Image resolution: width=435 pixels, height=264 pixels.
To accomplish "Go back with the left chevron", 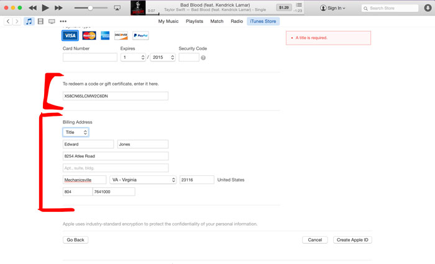I will (x=8, y=21).
